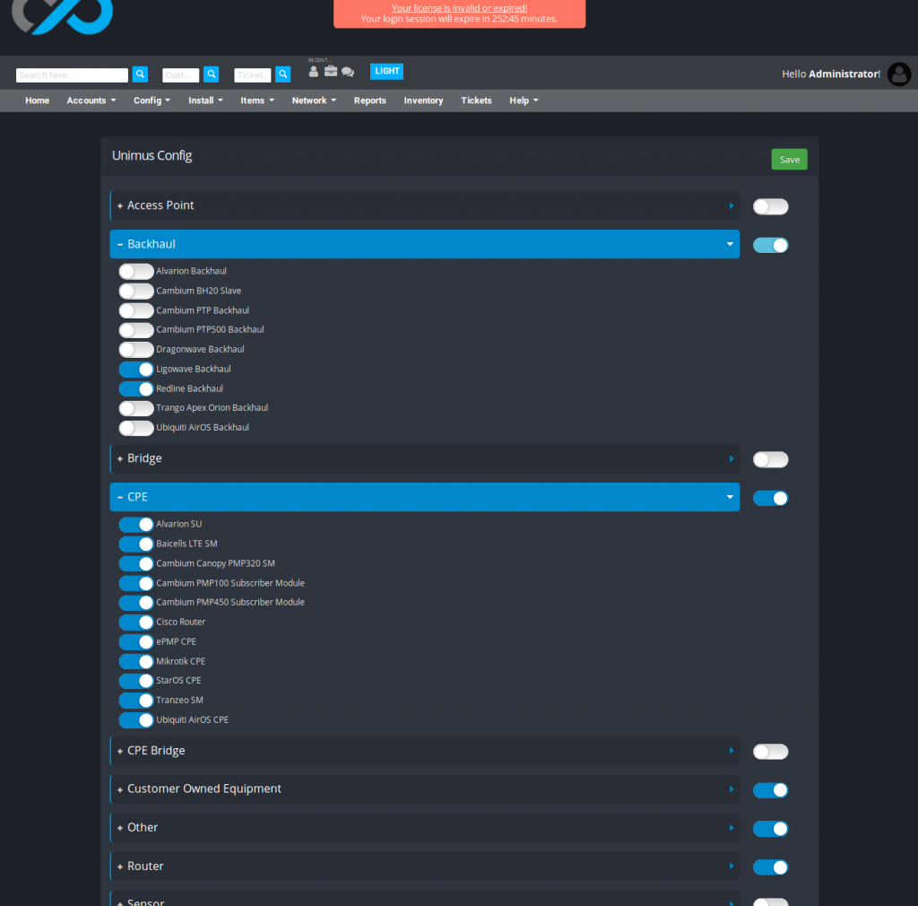Click the Save button
This screenshot has width=918, height=906.
click(x=788, y=159)
